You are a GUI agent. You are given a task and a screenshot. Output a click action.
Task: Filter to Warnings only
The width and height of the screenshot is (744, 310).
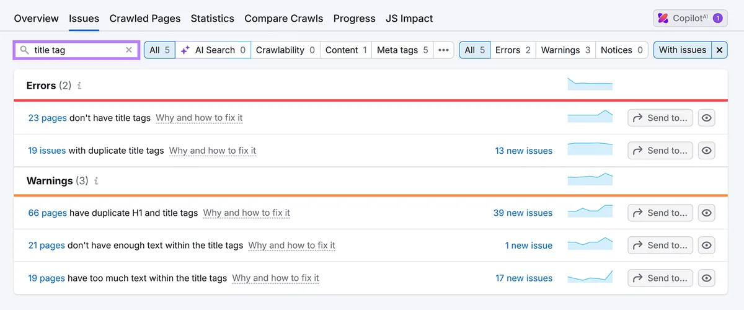click(x=565, y=50)
